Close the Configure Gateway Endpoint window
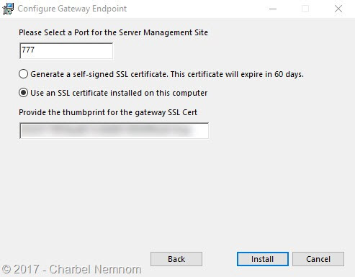 coord(338,9)
